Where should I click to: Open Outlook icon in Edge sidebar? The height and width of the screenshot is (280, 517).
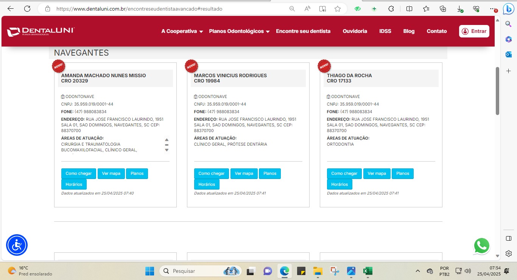508,55
